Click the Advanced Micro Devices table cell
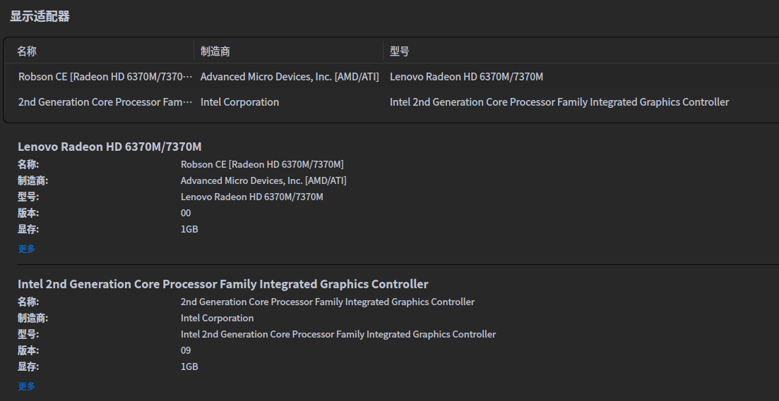Screen dimensions: 779x401 click(290, 77)
